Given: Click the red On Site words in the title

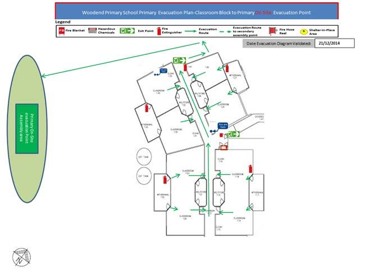Looking at the screenshot, I should [263, 12].
